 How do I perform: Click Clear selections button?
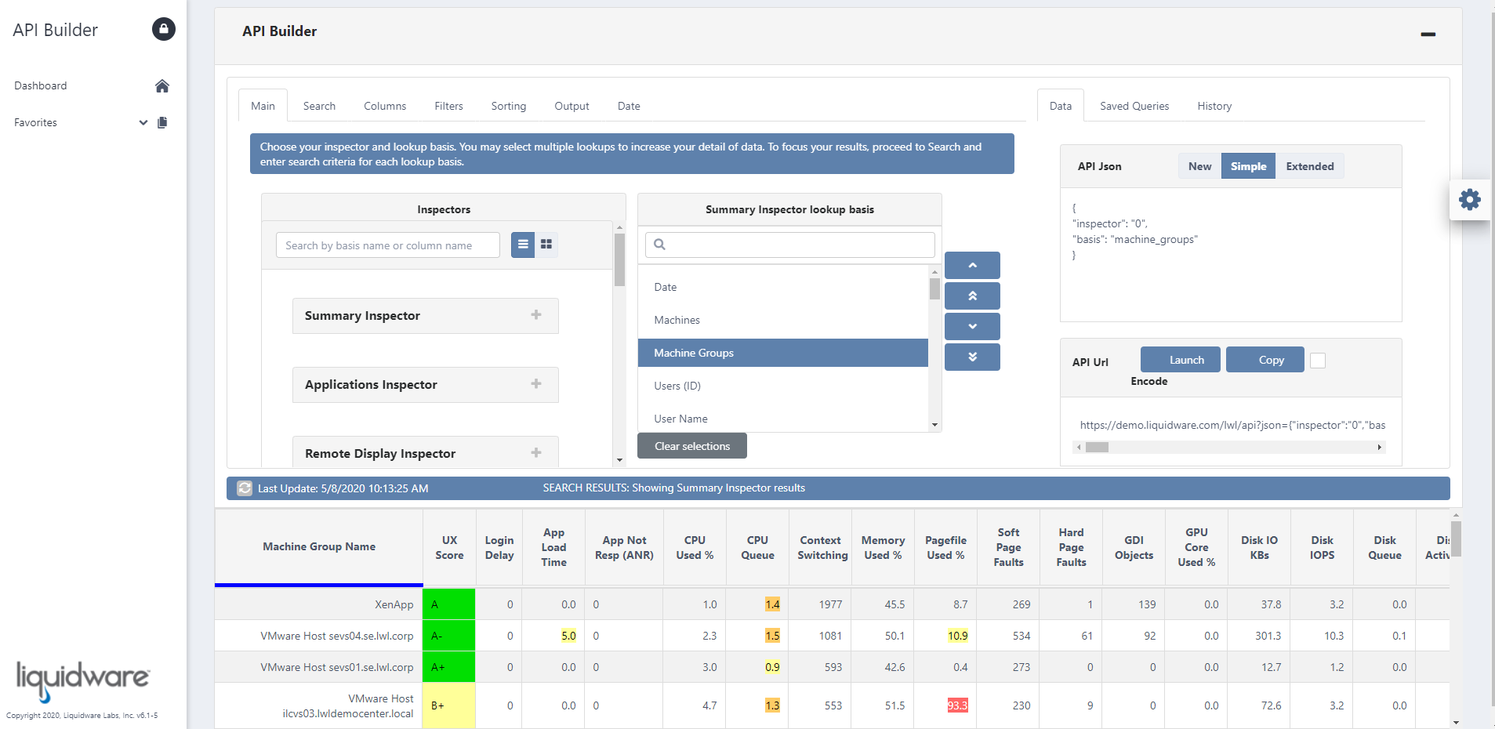tap(692, 446)
